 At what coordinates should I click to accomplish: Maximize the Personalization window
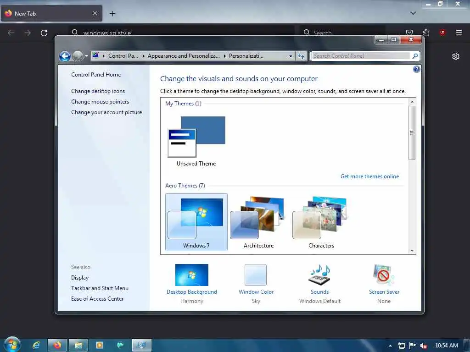(x=394, y=39)
